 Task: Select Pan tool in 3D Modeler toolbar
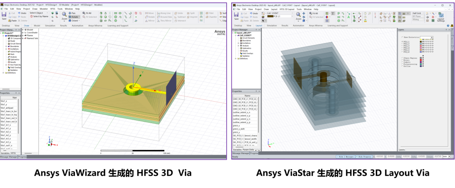click(x=72, y=13)
